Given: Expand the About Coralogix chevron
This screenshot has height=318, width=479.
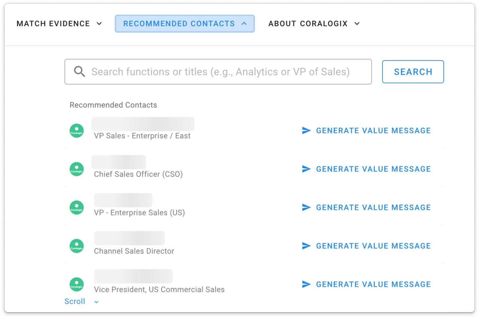Looking at the screenshot, I should point(357,23).
